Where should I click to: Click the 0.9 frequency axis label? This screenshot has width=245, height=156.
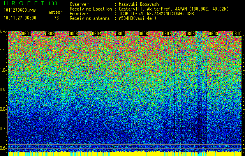(x=3, y=90)
